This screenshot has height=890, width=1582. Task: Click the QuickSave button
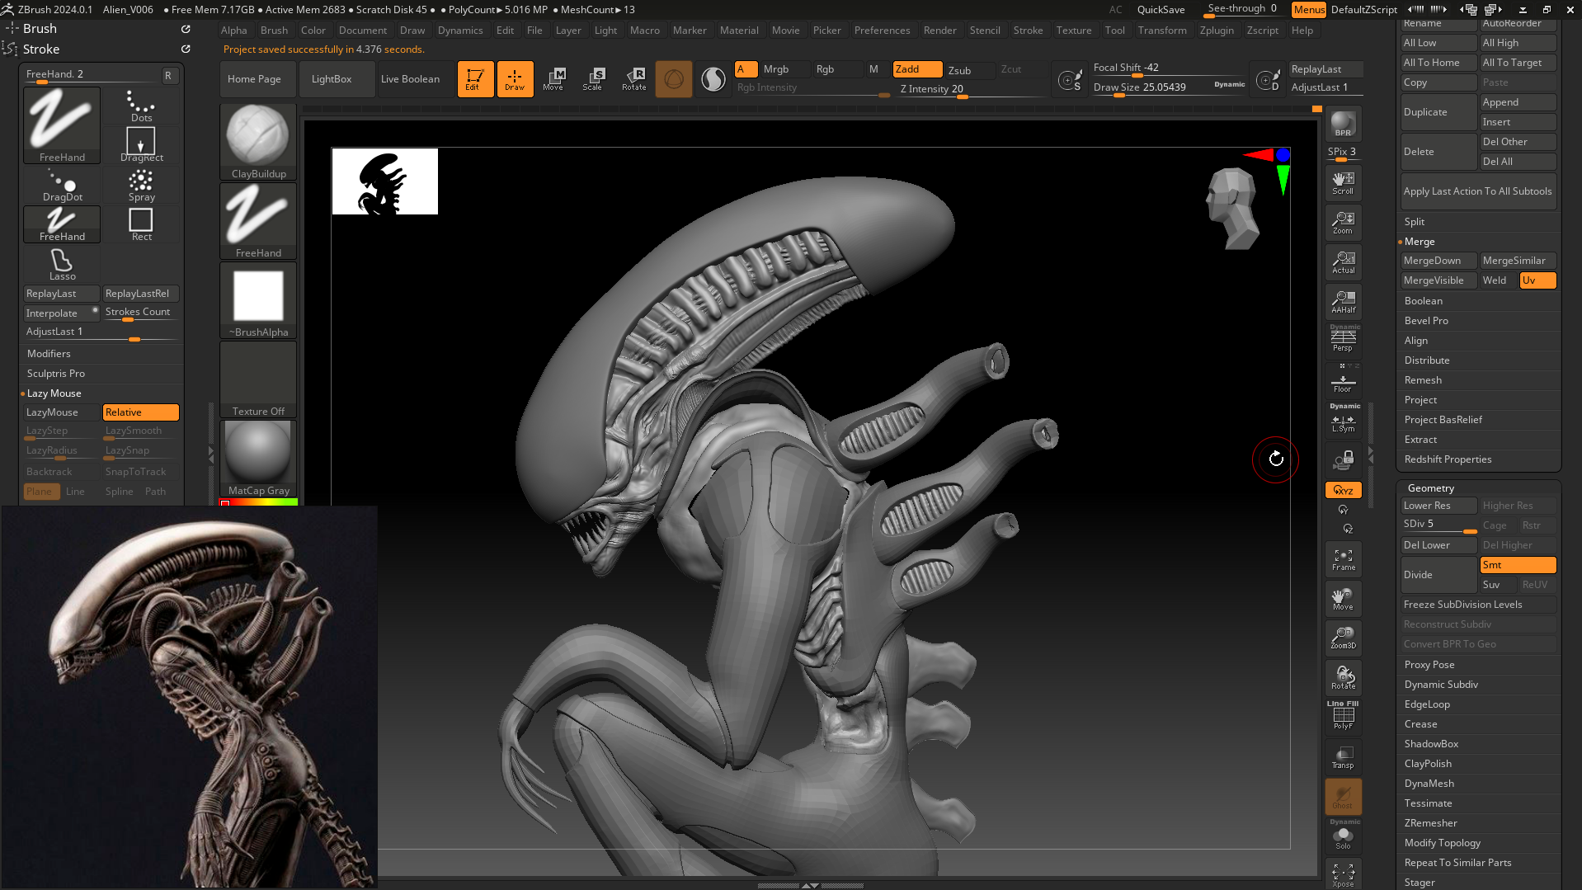pyautogui.click(x=1161, y=10)
